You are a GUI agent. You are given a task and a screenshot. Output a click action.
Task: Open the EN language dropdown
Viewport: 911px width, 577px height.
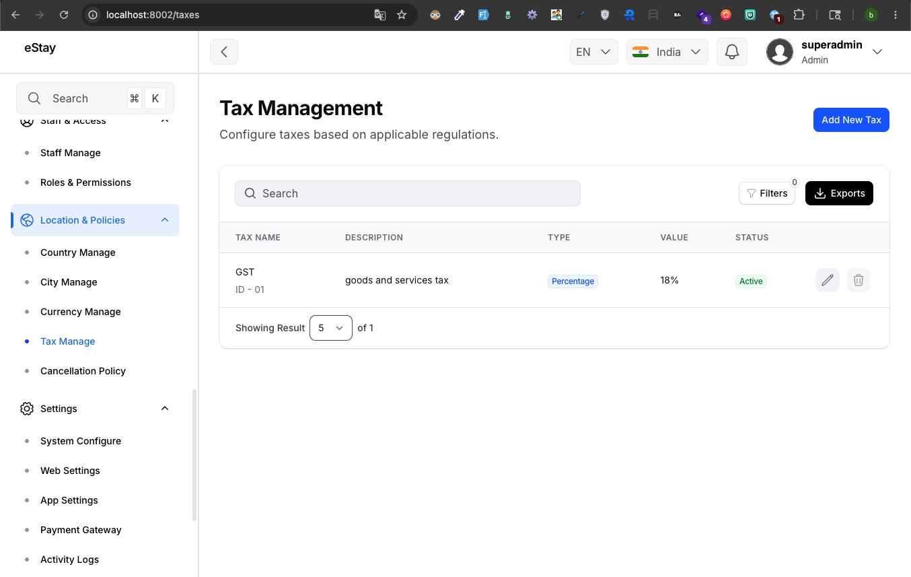tap(594, 52)
